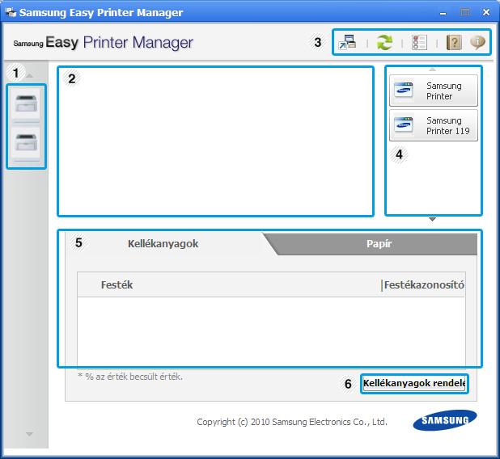
Task: Click down arrow below application links
Action: coord(432,220)
